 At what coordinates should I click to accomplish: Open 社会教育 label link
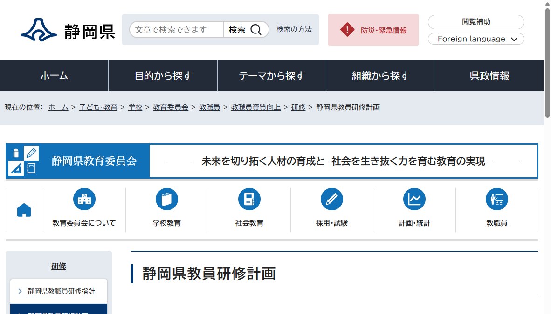[249, 223]
